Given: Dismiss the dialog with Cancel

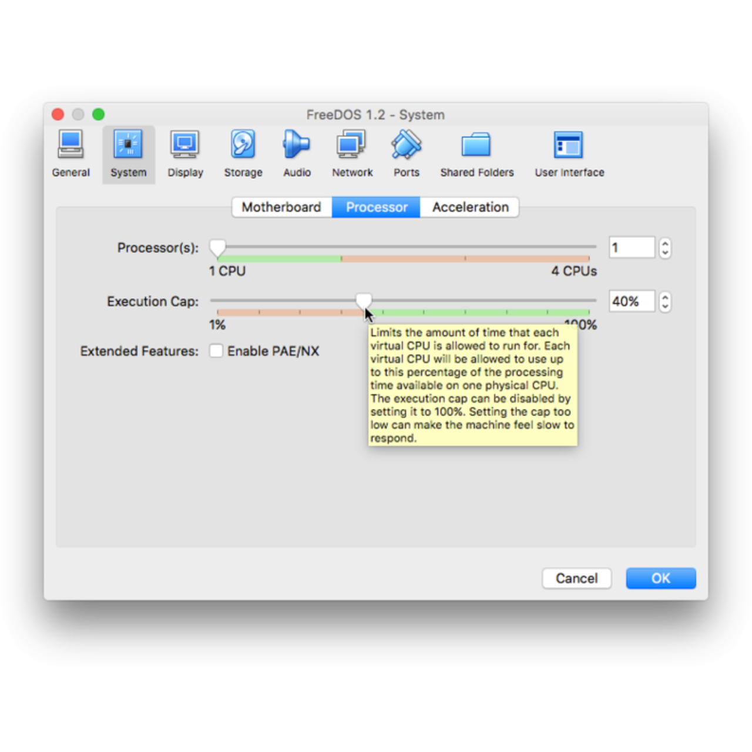Looking at the screenshot, I should [x=576, y=578].
